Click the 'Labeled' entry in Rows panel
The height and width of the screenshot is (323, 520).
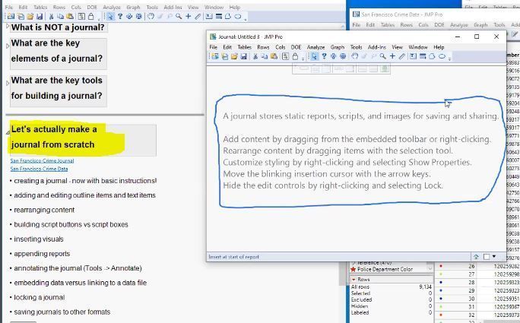360,312
